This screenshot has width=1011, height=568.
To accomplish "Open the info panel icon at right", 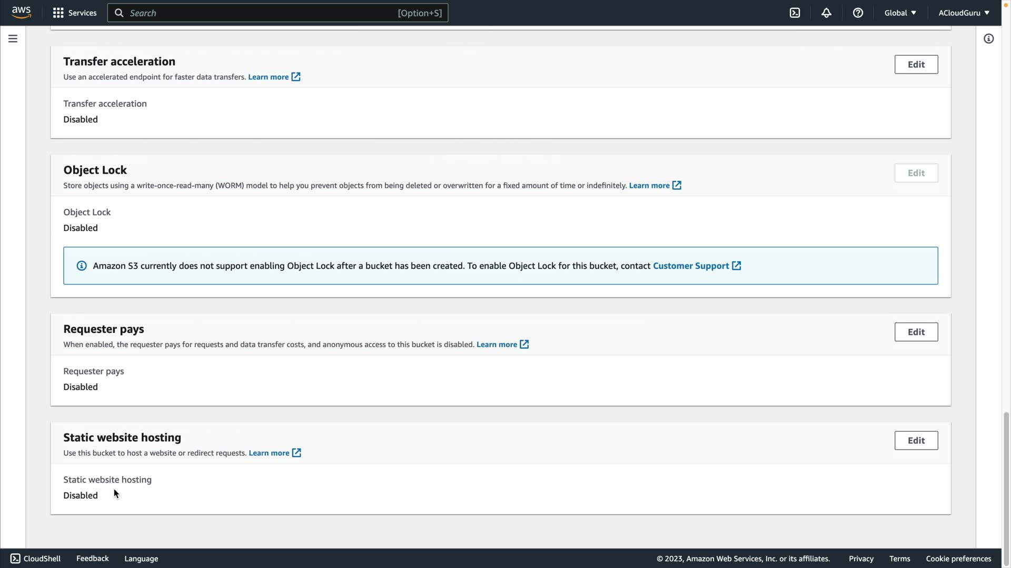I will tap(988, 39).
